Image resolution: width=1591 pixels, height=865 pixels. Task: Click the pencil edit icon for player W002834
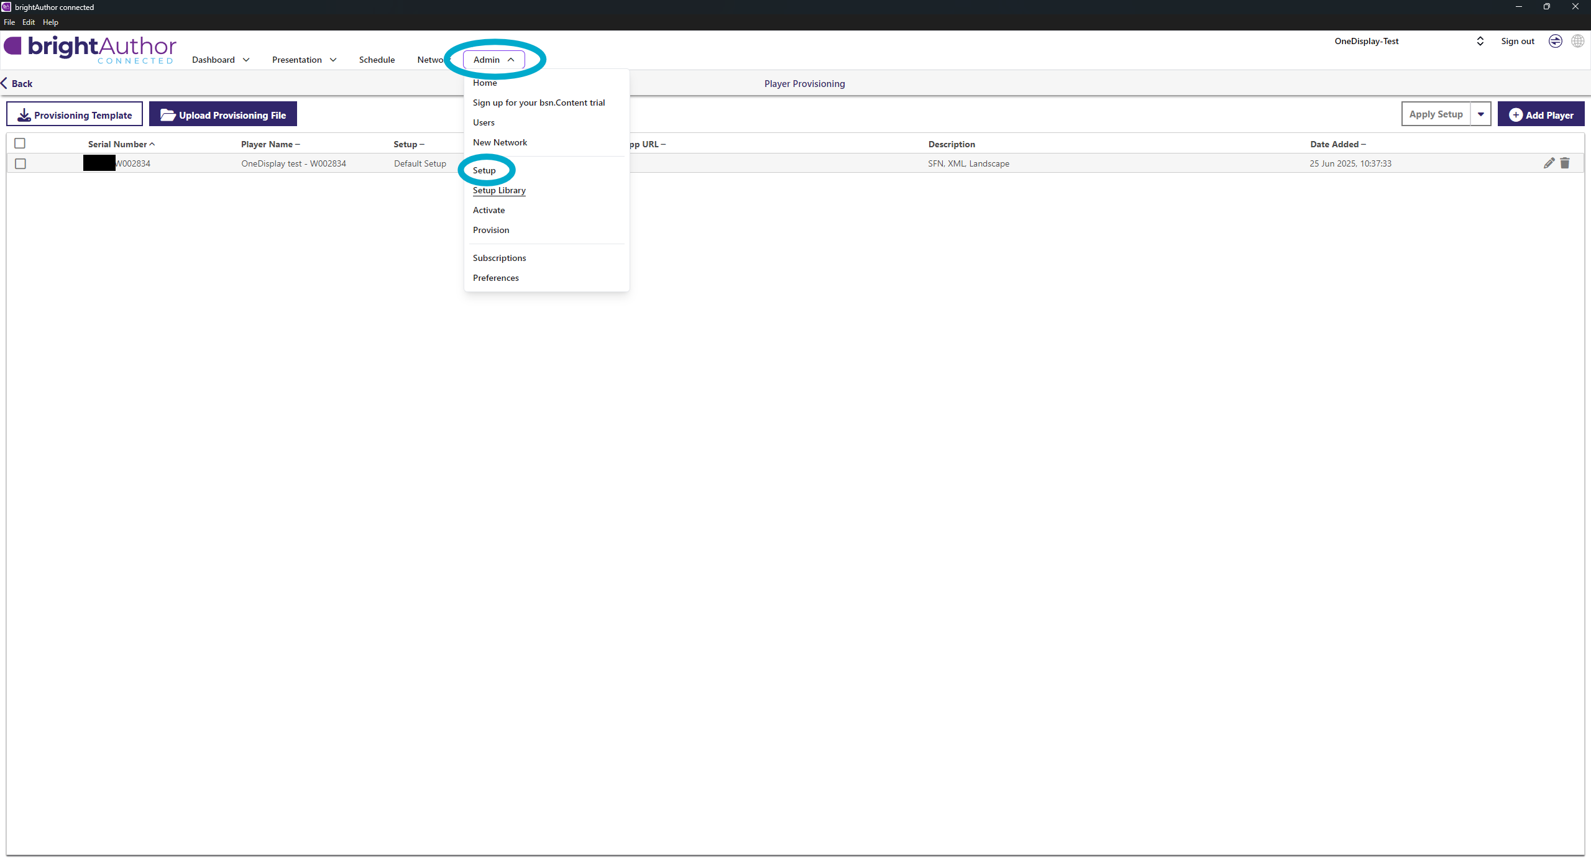point(1549,163)
